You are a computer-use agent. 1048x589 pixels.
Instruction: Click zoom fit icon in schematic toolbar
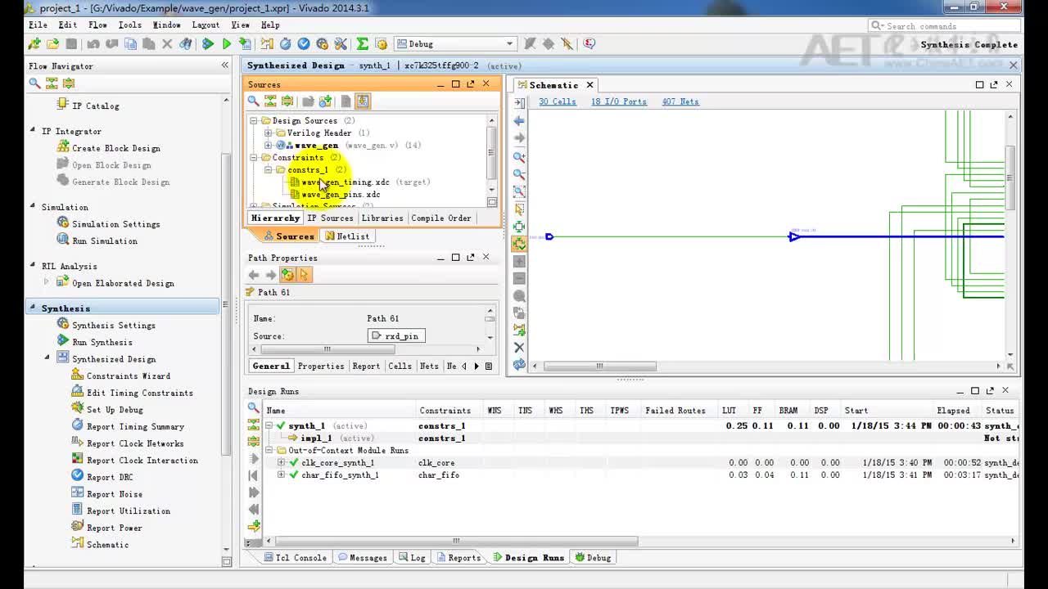[x=519, y=191]
